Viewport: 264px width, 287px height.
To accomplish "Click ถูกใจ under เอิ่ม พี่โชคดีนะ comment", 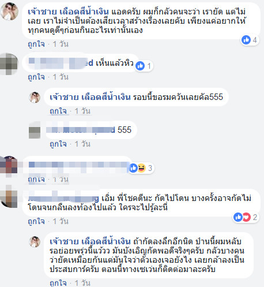I will coord(36,221).
